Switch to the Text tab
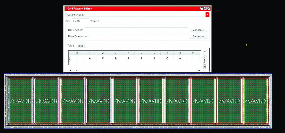Viewport: 285px width, 133px height. [x=80, y=46]
